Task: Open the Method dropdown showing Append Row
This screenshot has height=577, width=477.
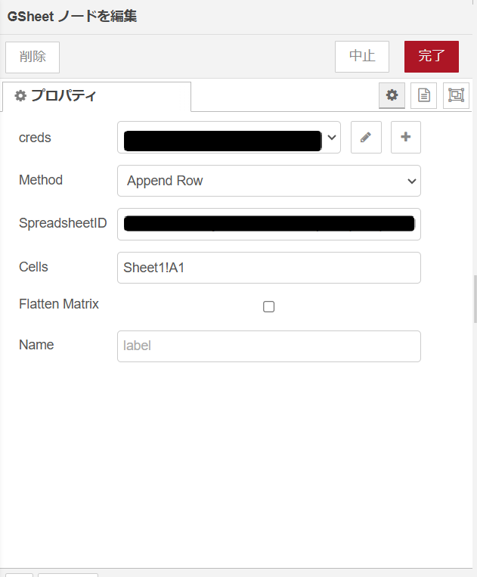Action: click(269, 181)
